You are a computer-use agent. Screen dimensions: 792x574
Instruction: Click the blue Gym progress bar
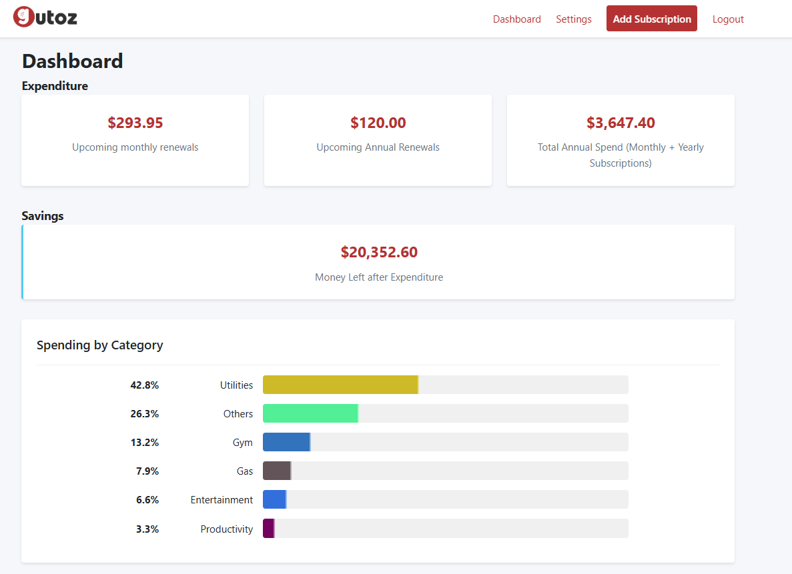pyautogui.click(x=286, y=442)
